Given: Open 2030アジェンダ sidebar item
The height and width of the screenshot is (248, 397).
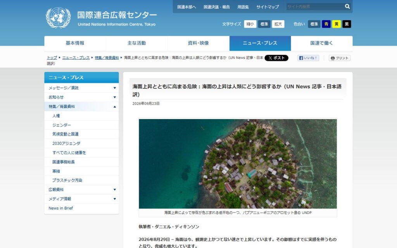Looking at the screenshot, I should click(81, 143).
